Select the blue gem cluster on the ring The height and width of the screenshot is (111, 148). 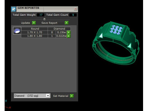pos(116,30)
